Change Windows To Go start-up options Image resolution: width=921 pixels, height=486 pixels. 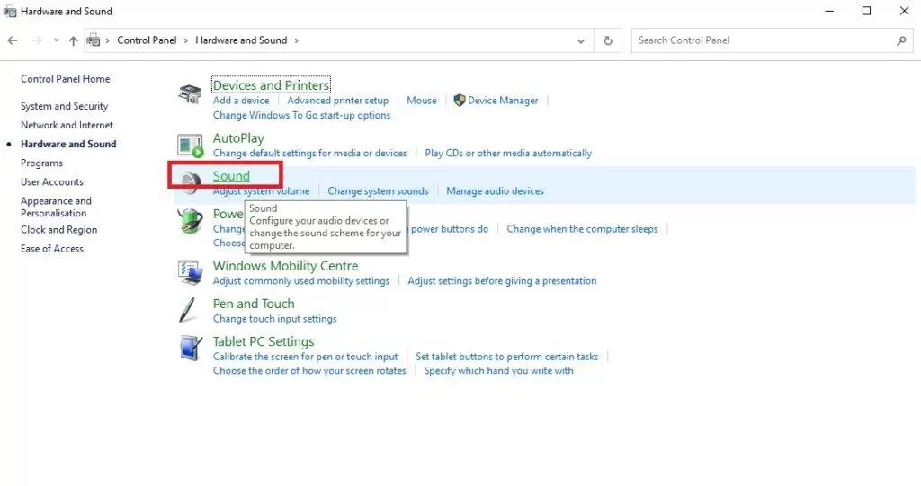(x=301, y=115)
